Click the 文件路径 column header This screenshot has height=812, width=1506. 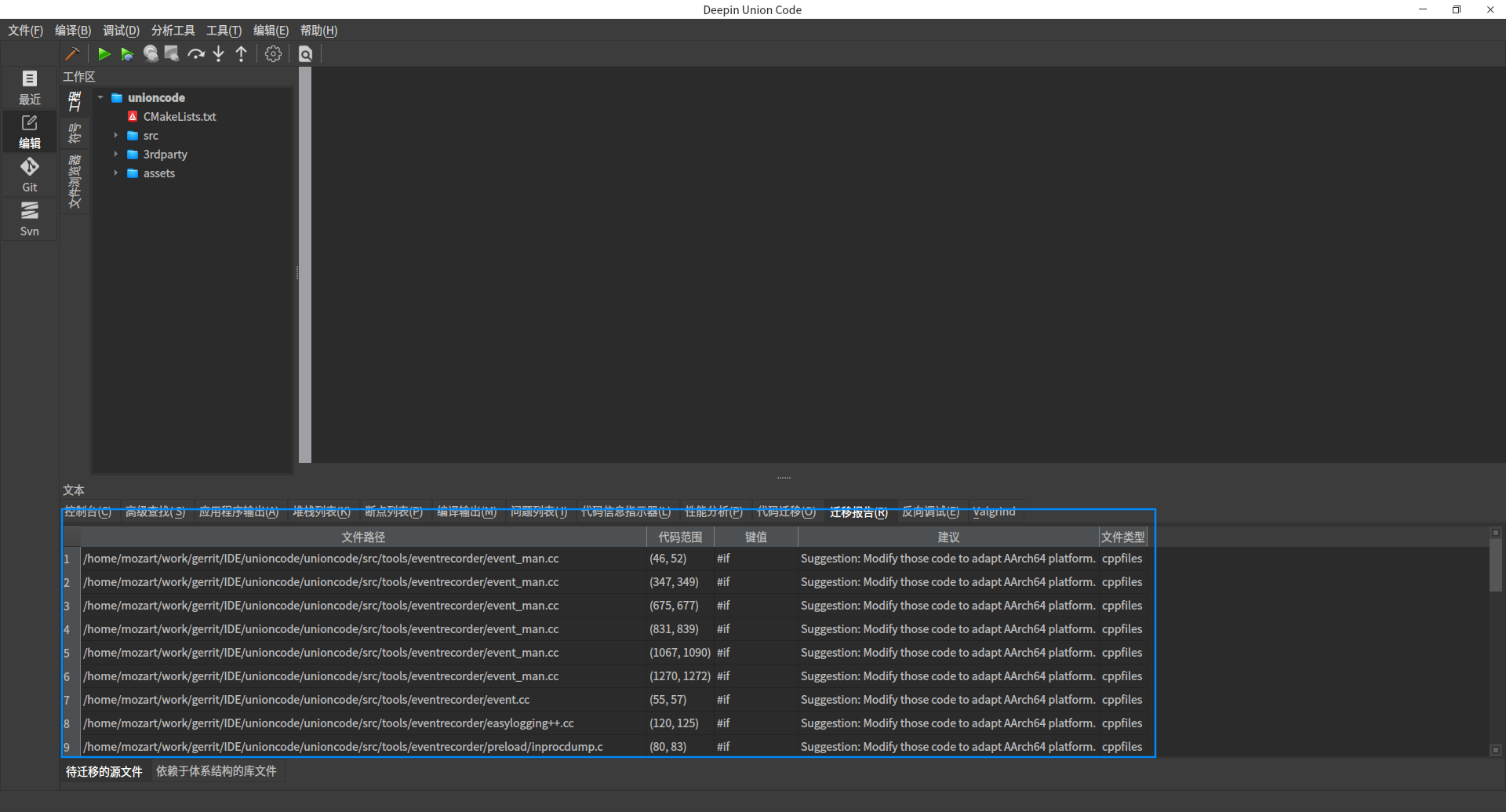363,537
